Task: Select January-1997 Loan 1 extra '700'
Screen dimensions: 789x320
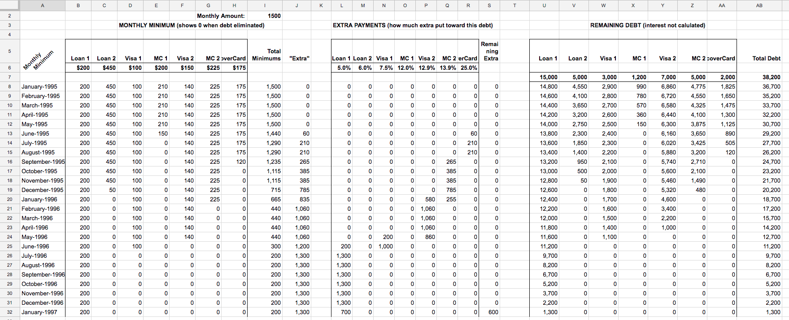Action: pos(342,312)
